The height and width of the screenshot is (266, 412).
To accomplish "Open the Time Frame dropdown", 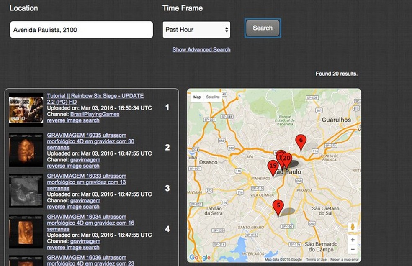I will 196,30.
